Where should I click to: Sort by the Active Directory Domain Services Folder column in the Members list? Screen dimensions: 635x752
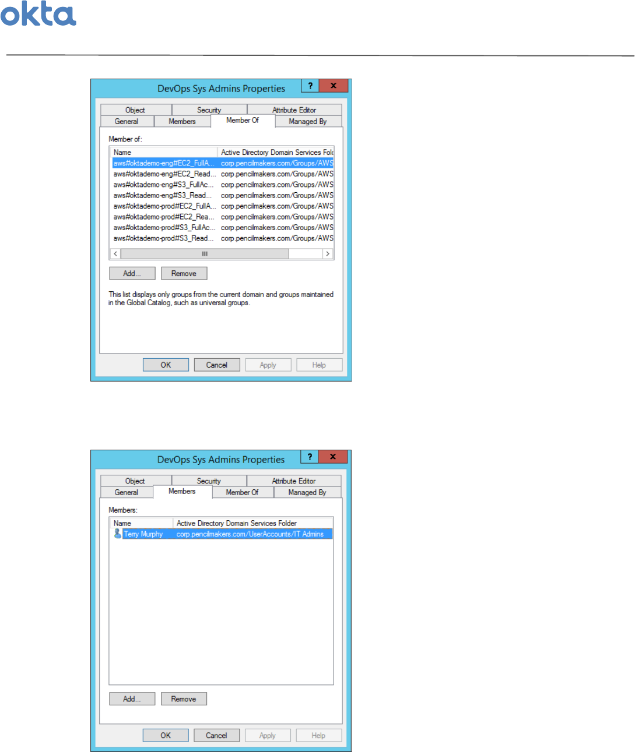click(x=253, y=523)
